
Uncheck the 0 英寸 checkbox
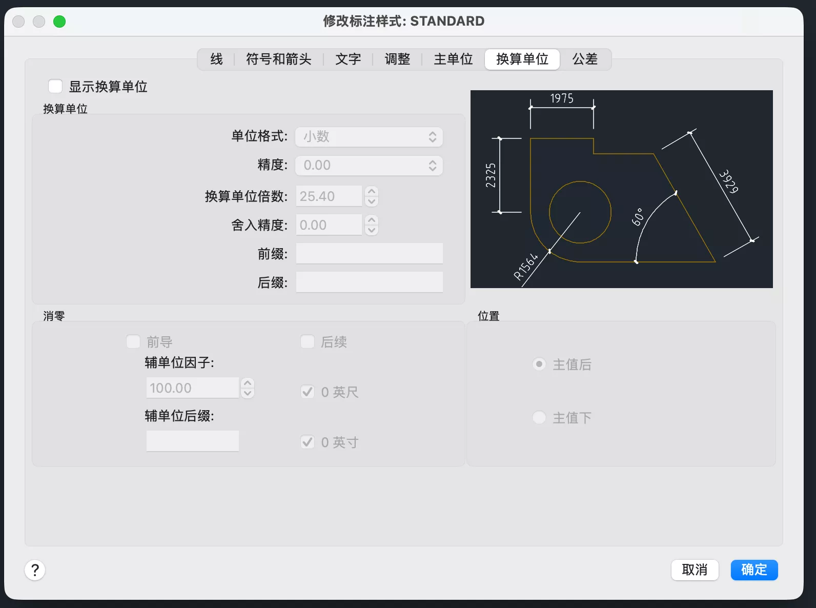click(x=308, y=442)
